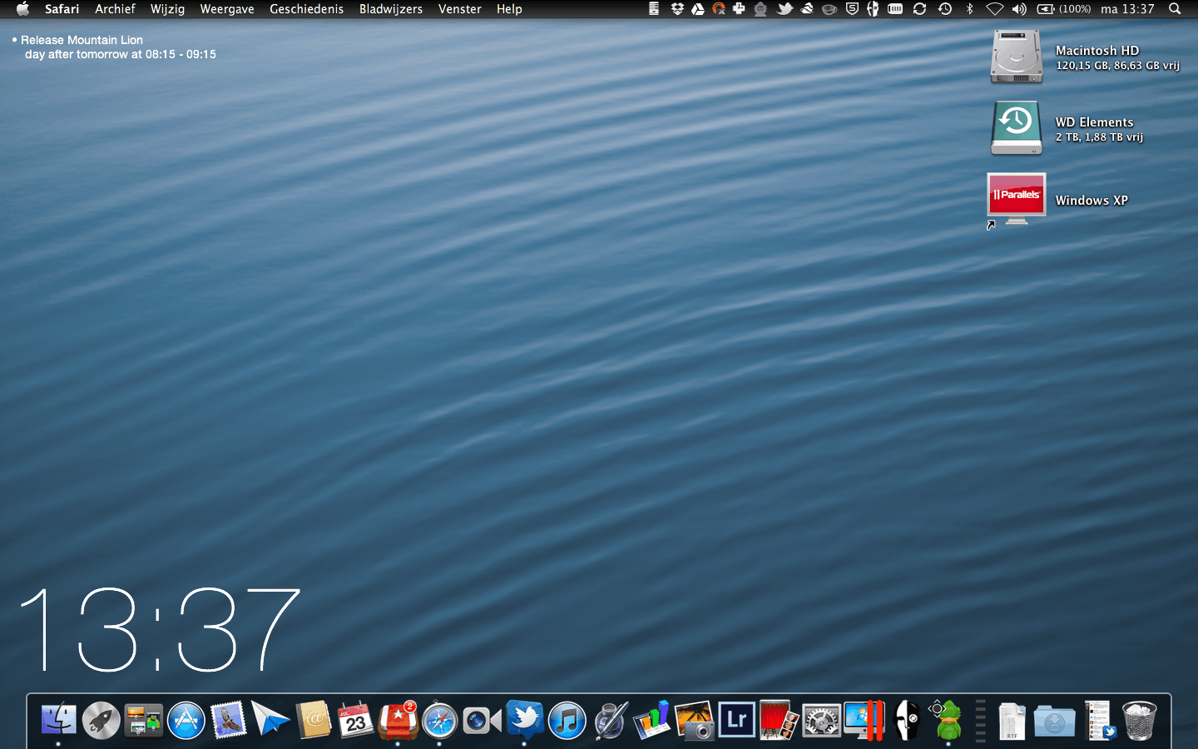The image size is (1198, 749).
Task: Click the Dropbox menu bar icon
Action: (677, 9)
